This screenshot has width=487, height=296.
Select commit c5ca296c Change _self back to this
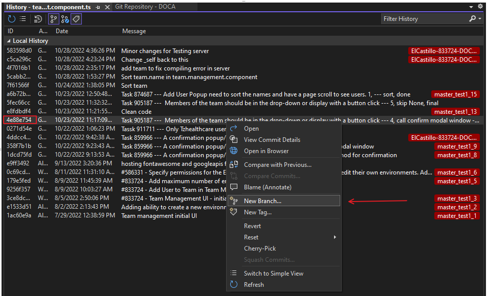[x=243, y=60]
